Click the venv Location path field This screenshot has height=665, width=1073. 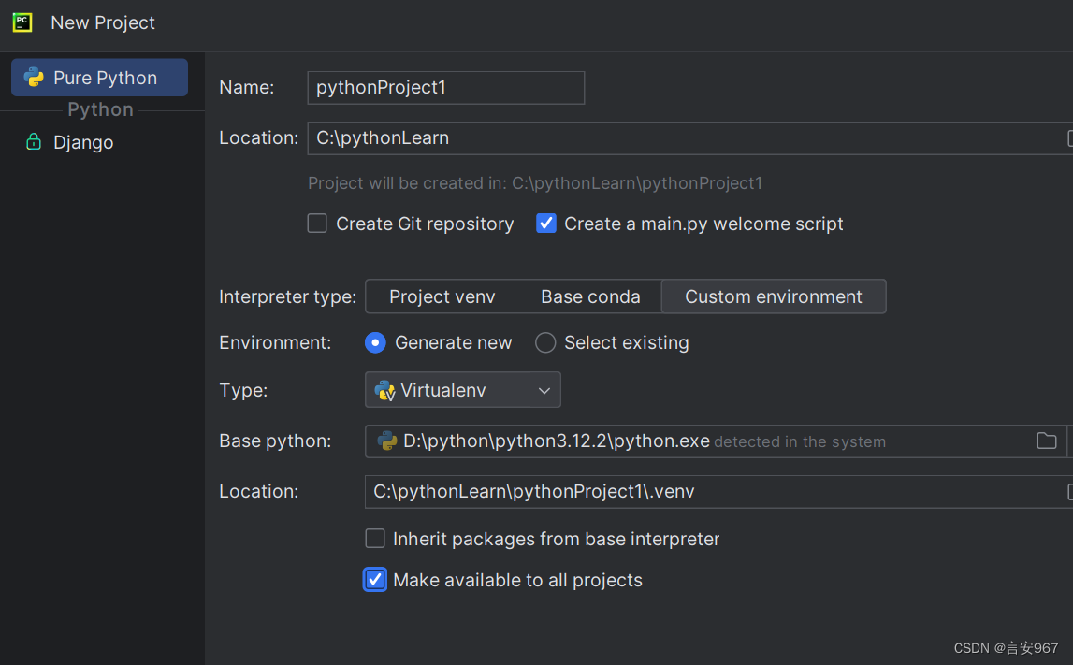point(711,491)
